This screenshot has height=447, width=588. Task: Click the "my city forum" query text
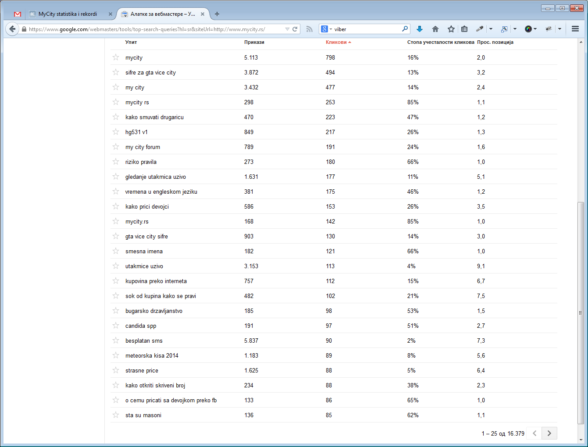[x=143, y=147]
